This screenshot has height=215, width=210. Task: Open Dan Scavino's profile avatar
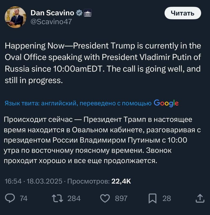coord(15,17)
